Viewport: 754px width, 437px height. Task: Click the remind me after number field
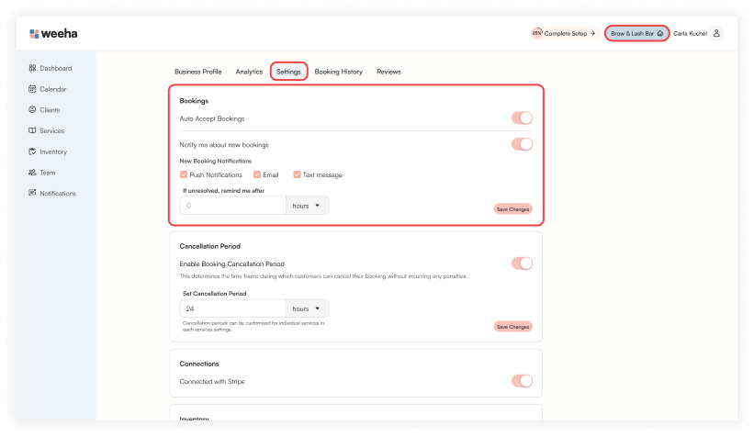(x=232, y=206)
